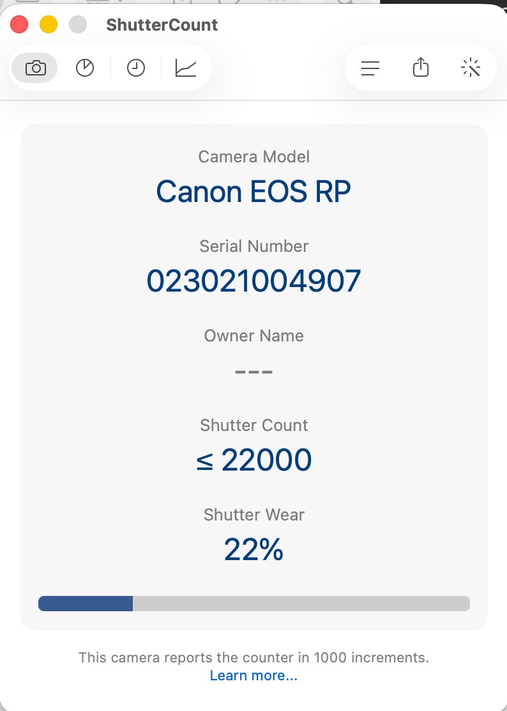The height and width of the screenshot is (711, 507).
Task: Select the camera summary view icon
Action: pyautogui.click(x=35, y=68)
